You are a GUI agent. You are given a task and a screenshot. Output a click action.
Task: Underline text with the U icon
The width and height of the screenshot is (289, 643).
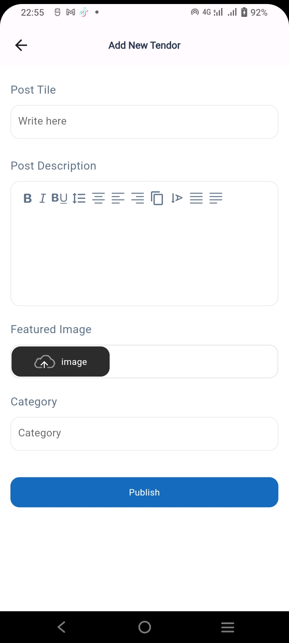tap(64, 198)
